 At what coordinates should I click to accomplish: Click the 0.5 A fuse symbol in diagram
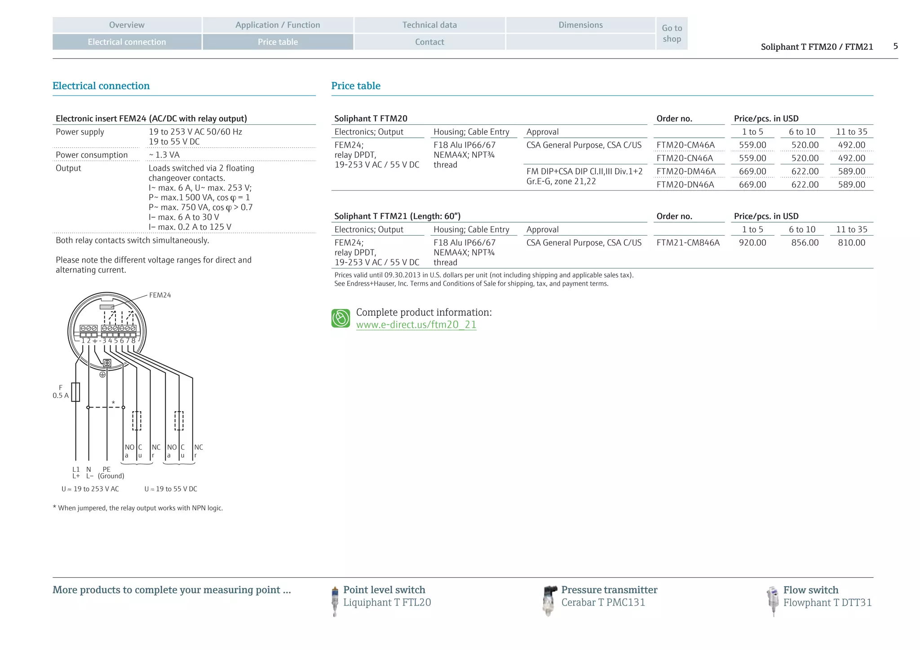pyautogui.click(x=75, y=392)
